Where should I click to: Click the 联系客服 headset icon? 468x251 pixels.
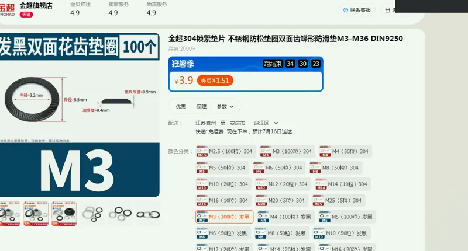[346, 10]
